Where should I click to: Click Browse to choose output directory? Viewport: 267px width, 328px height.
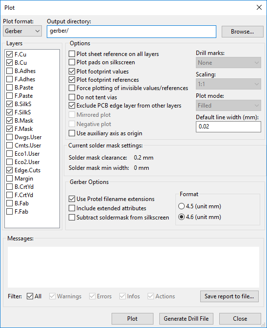(243, 32)
